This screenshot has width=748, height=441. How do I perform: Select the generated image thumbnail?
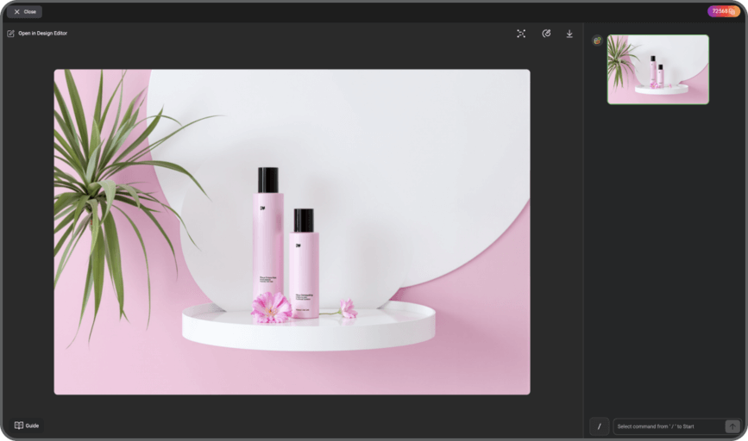click(x=657, y=69)
